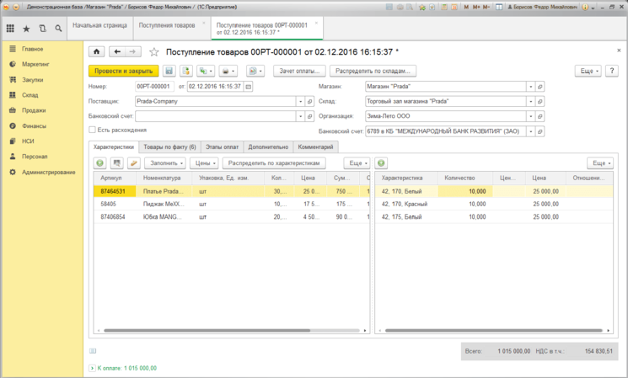The image size is (628, 378).
Task: Switch to the Товары по факту (6) tab
Action: click(169, 146)
